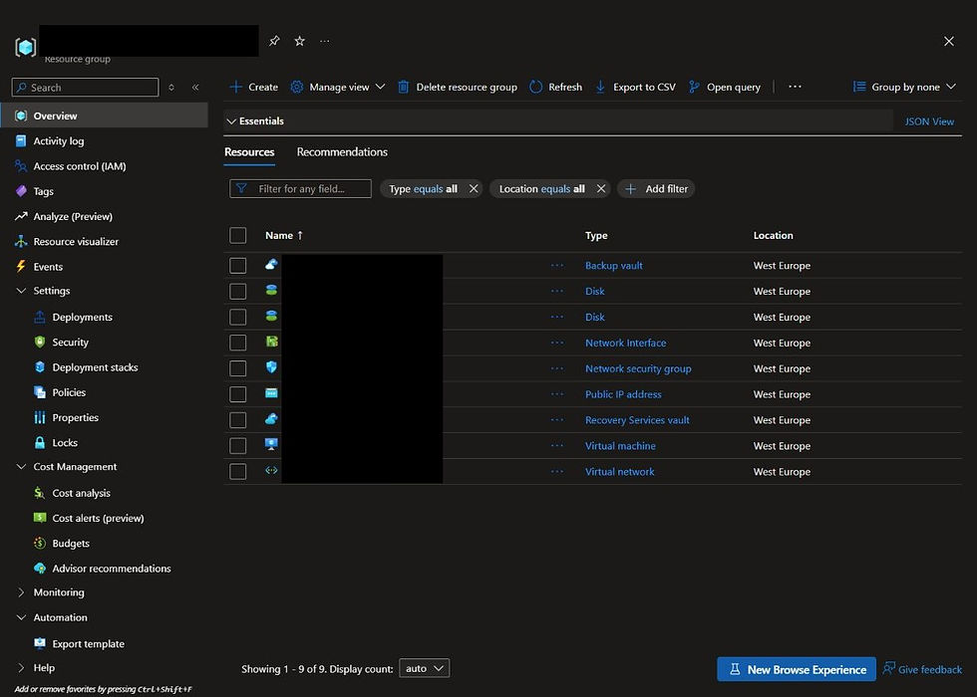The width and height of the screenshot is (977, 697).
Task: Remove the Type equals all filter
Action: [x=474, y=188]
